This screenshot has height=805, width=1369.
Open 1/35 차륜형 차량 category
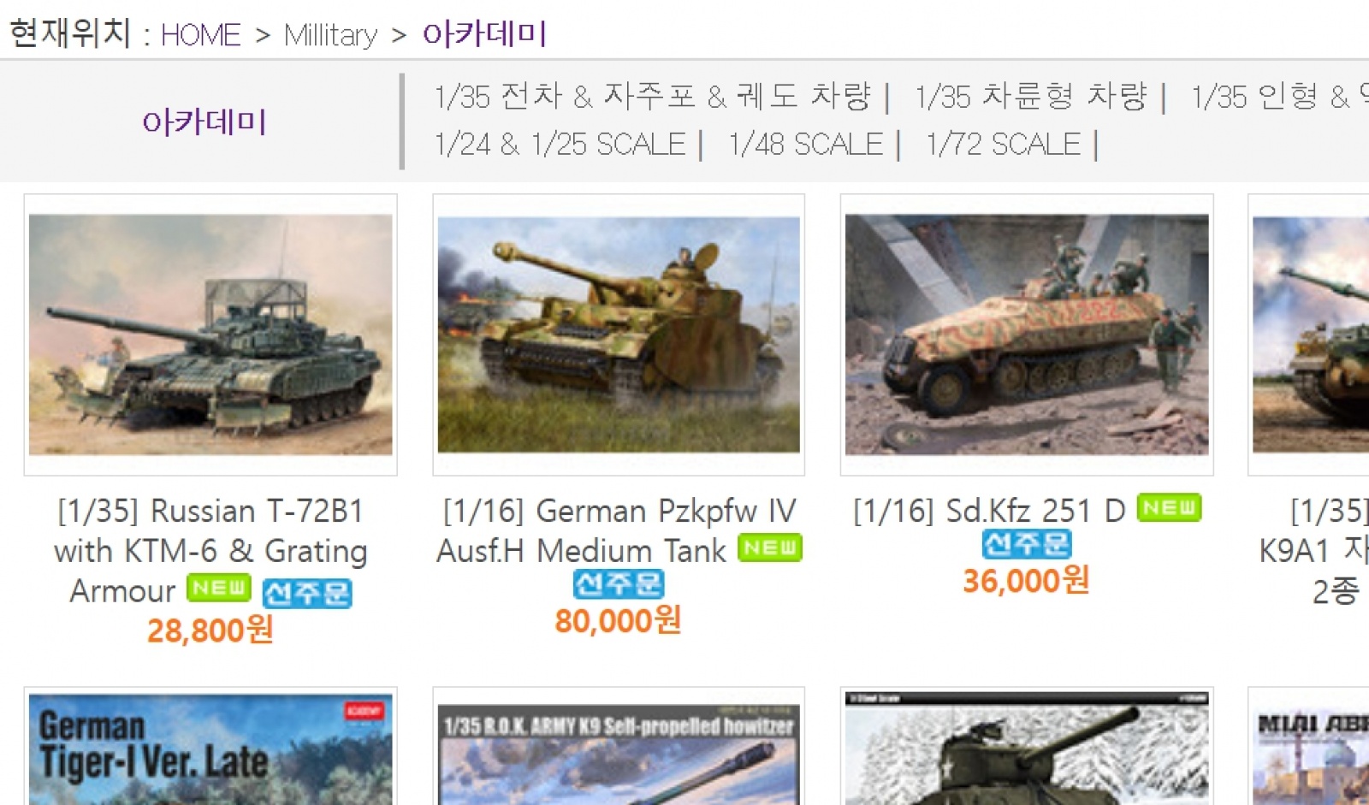click(x=1031, y=97)
